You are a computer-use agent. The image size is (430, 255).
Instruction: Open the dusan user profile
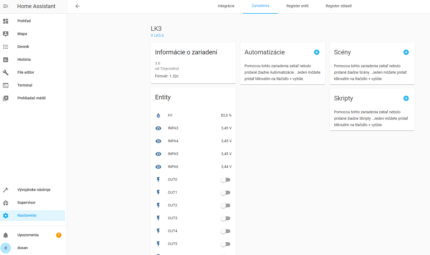(x=23, y=248)
